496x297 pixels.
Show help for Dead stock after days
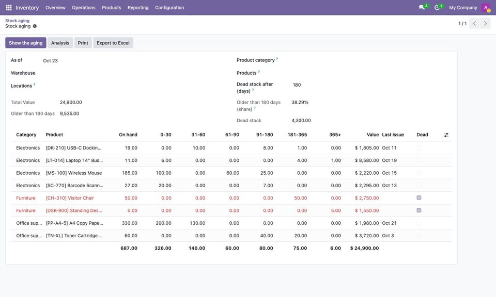(253, 90)
